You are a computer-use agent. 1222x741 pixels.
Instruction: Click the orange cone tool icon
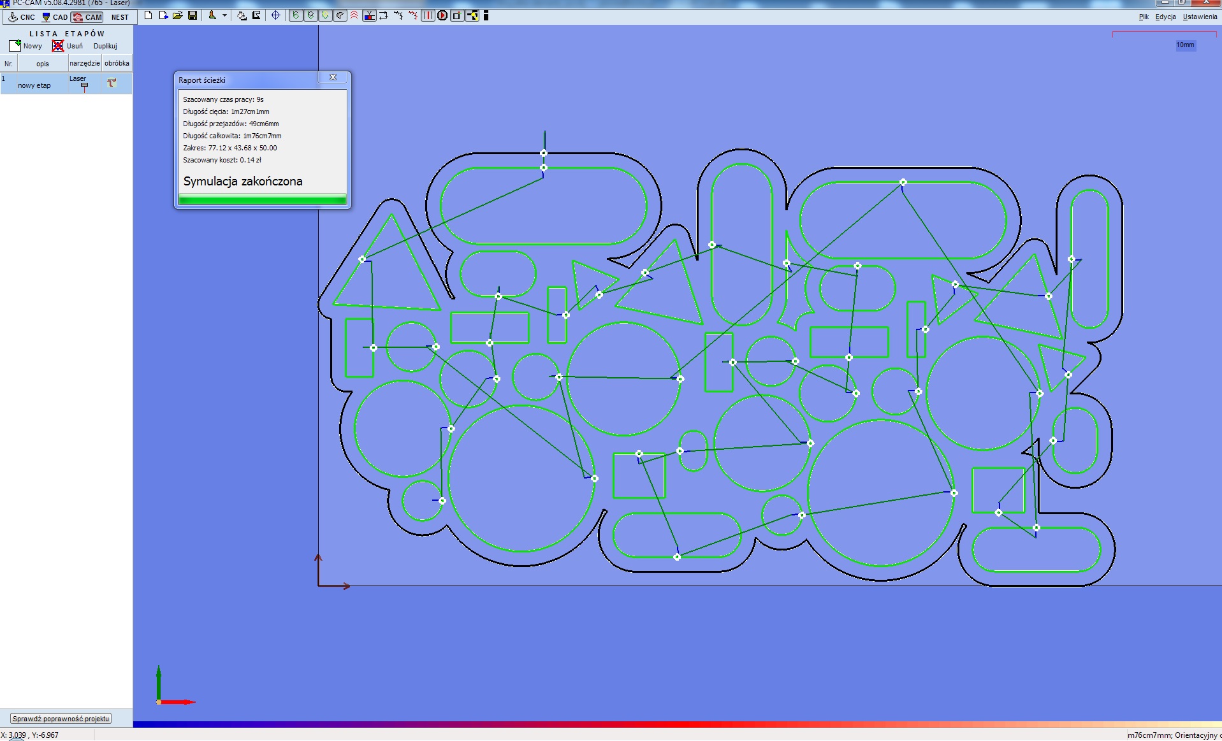(212, 15)
